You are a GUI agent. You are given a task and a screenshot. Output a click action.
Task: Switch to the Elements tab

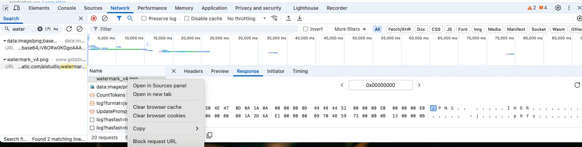(x=39, y=8)
